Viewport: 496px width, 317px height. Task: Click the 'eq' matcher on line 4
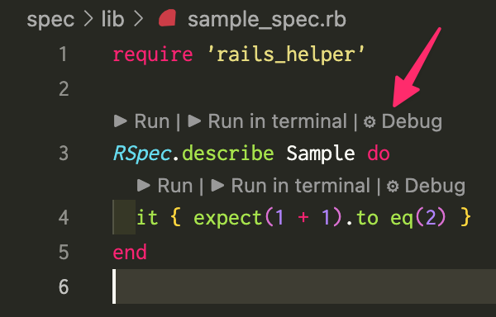402,219
